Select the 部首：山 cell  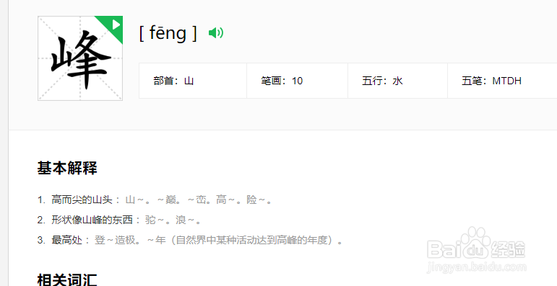[x=193, y=81]
